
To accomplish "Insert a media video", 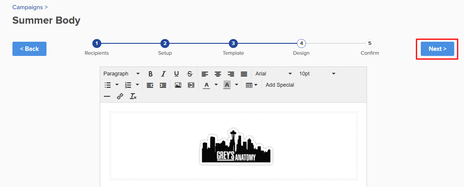I will [x=191, y=85].
